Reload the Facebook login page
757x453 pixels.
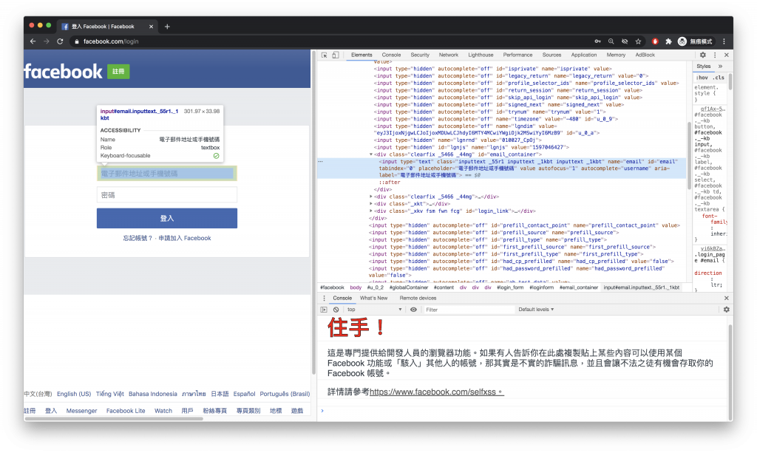(x=60, y=41)
